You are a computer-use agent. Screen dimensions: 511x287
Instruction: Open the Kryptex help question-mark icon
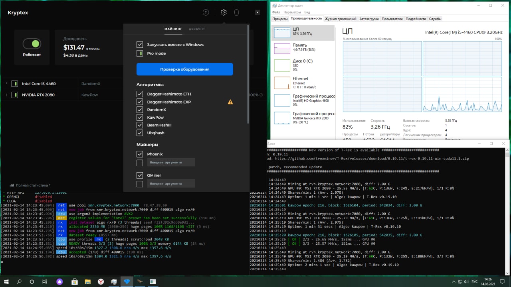click(x=206, y=12)
